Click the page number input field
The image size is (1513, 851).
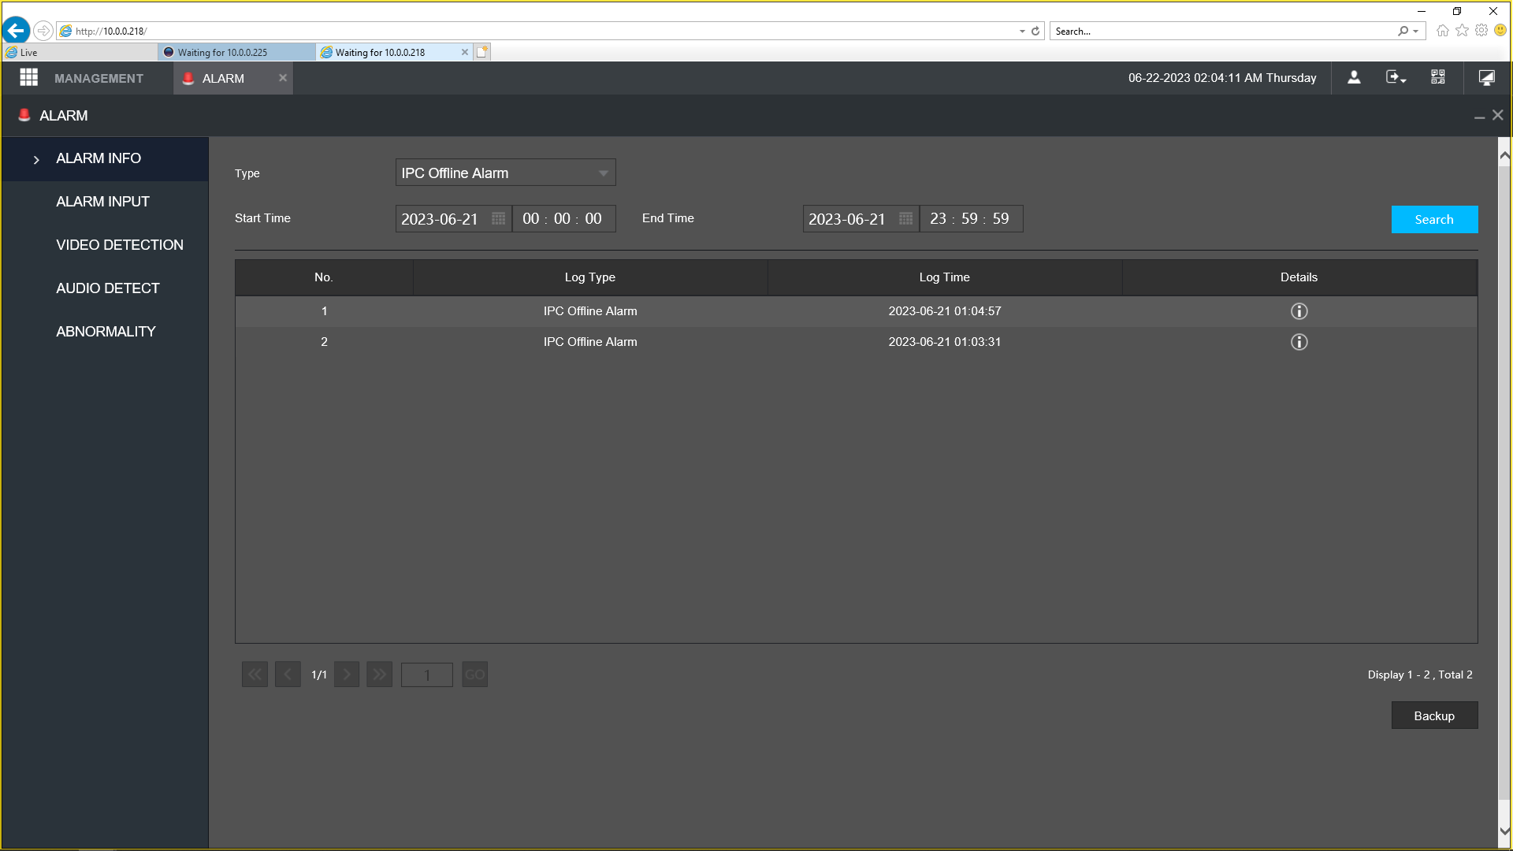(427, 674)
